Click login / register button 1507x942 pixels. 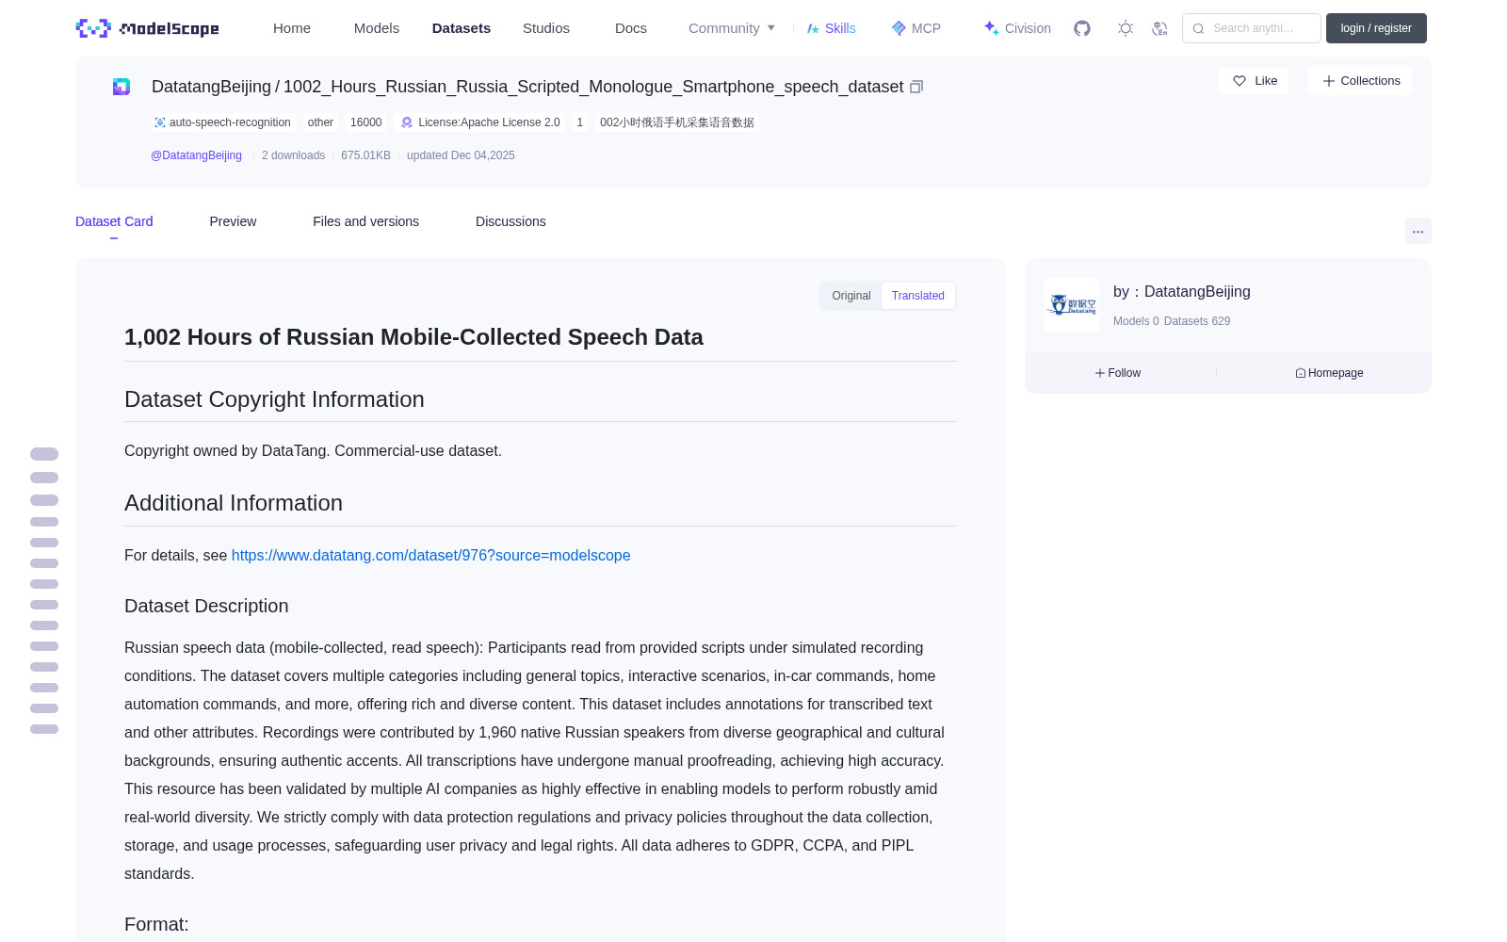1376,28
